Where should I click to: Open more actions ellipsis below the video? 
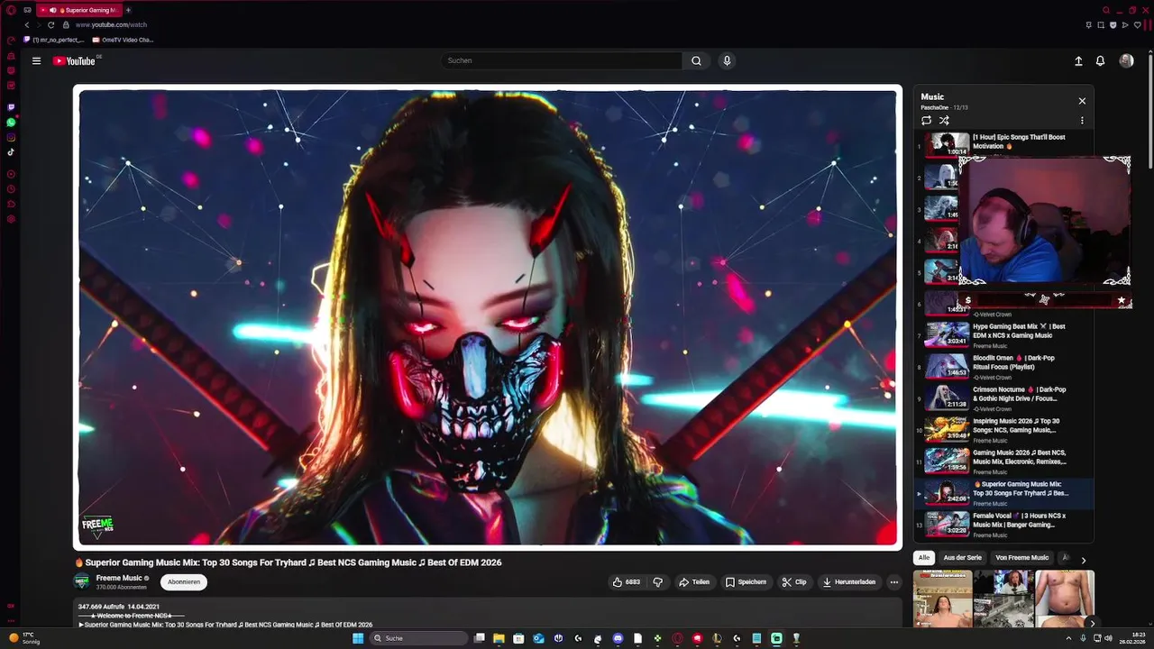pyautogui.click(x=894, y=582)
